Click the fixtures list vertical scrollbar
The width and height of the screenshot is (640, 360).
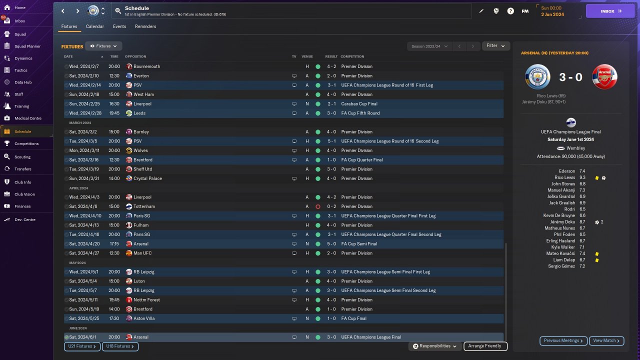coord(506,292)
